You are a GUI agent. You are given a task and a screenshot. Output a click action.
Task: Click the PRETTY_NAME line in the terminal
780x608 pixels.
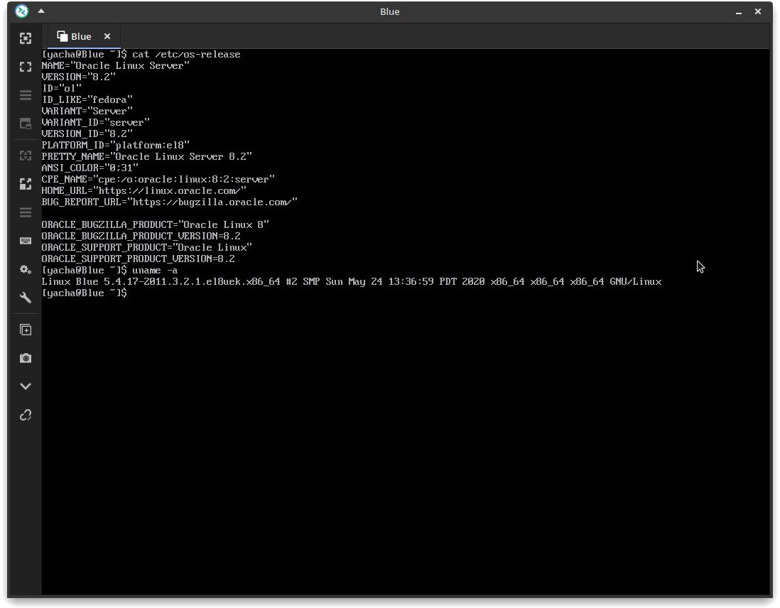(147, 156)
